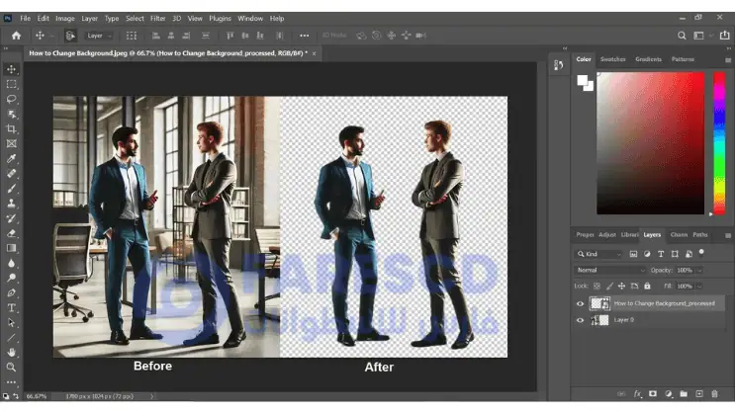This screenshot has width=735, height=413.
Task: Select the History Brush tool
Action: click(11, 218)
